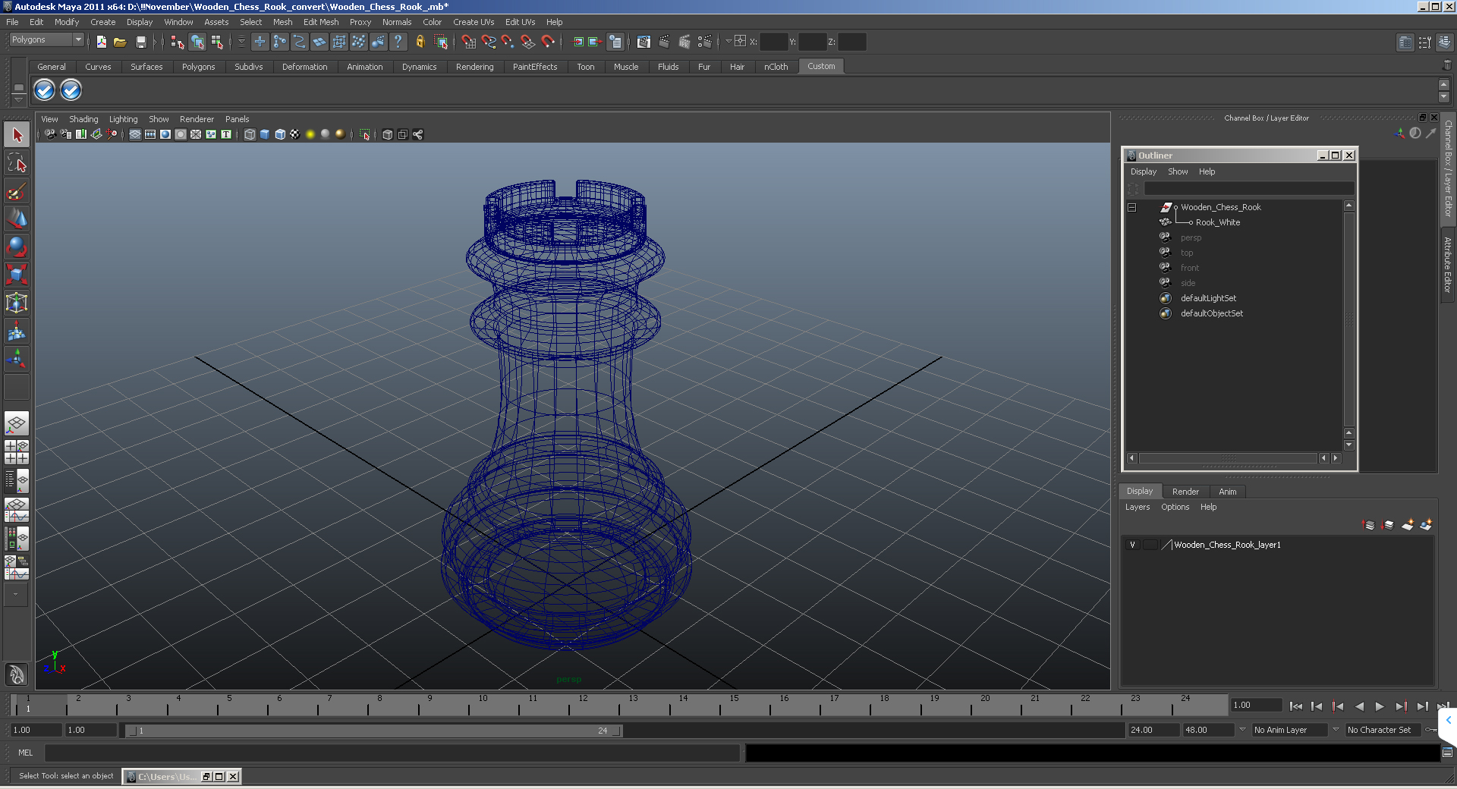
Task: Open selection mask dropdown in status line
Action: tap(241, 42)
